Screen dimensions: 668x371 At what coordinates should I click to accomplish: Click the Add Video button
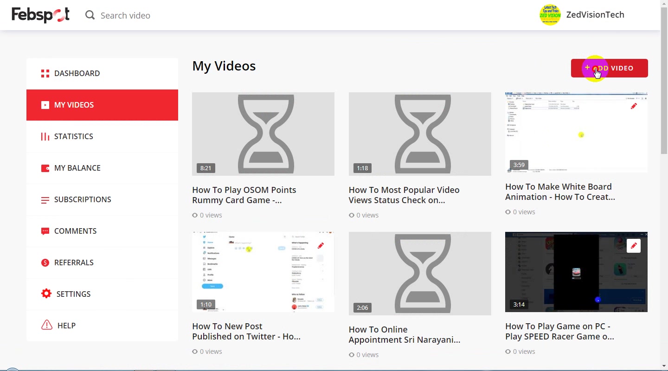click(x=609, y=68)
